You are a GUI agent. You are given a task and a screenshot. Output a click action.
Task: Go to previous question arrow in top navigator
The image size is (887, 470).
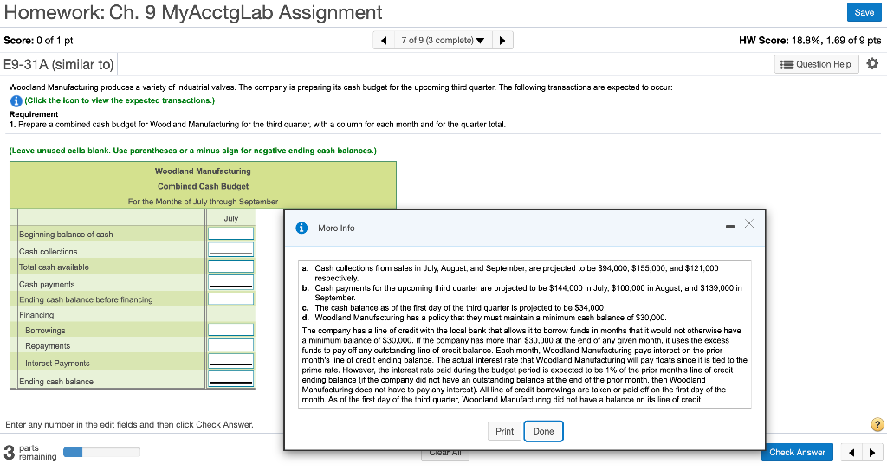coord(384,40)
